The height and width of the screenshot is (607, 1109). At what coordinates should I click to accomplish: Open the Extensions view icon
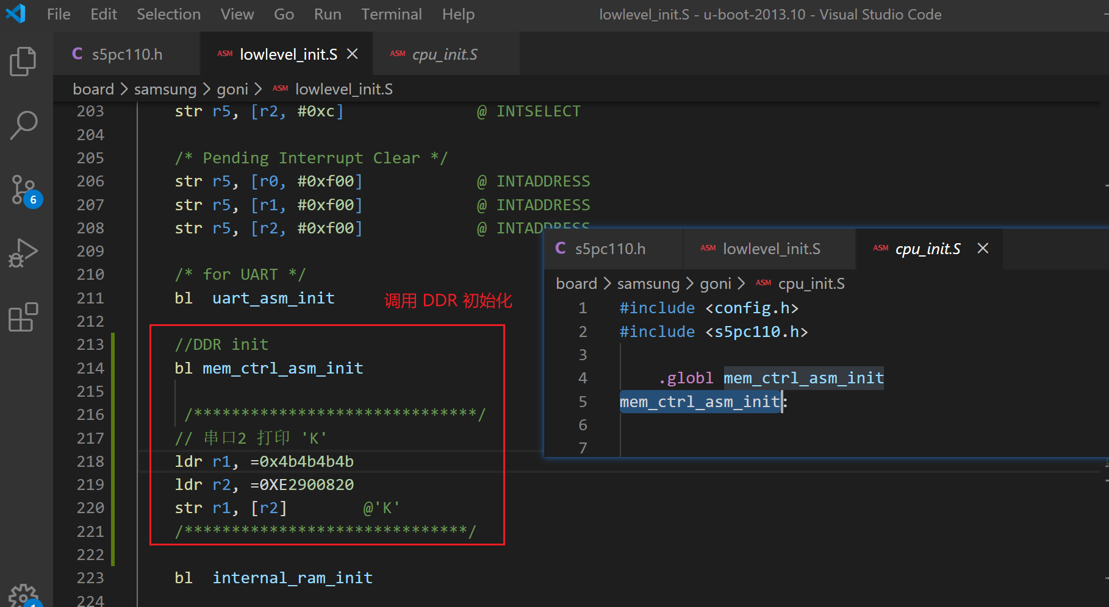(x=23, y=317)
